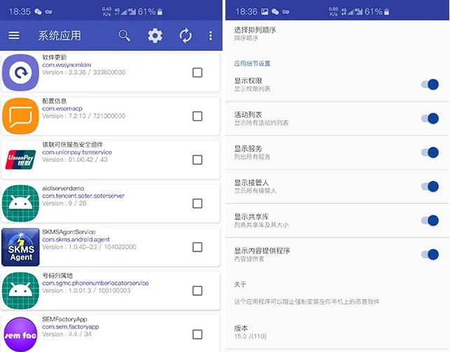
Task: Refresh the system apps list
Action: 185,36
